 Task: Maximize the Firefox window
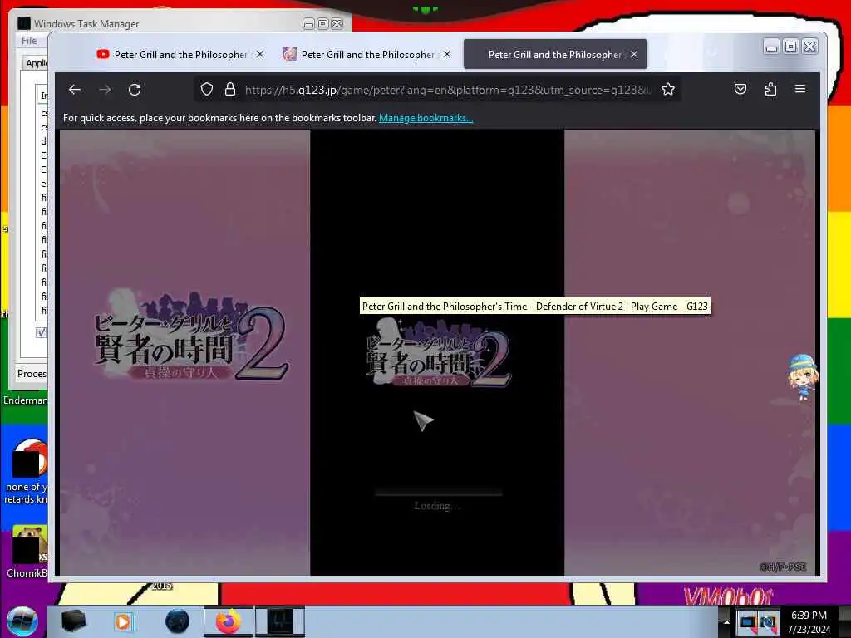pyautogui.click(x=791, y=47)
